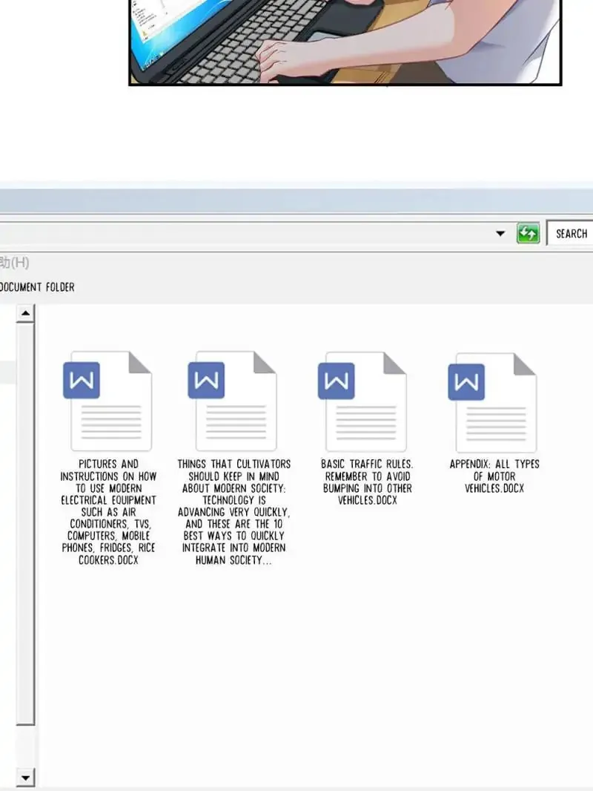This screenshot has width=593, height=791.
Task: Open the Appendix motor vehicles document icon
Action: (493, 403)
